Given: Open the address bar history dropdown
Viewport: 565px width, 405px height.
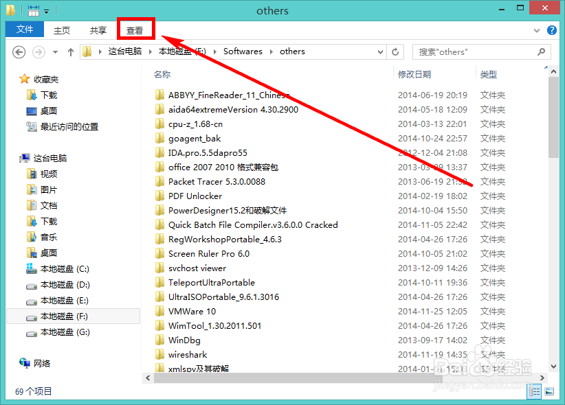Looking at the screenshot, I should (380, 52).
